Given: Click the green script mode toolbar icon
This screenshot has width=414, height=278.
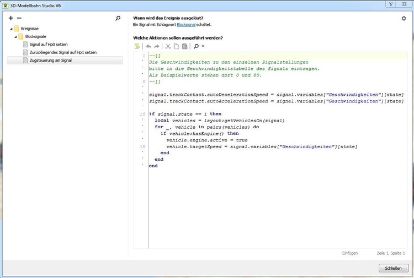Looking at the screenshot, I should (137, 47).
